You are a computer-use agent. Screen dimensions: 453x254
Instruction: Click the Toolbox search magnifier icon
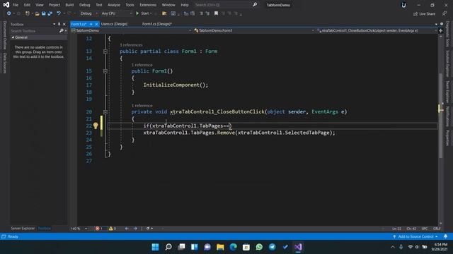click(62, 30)
